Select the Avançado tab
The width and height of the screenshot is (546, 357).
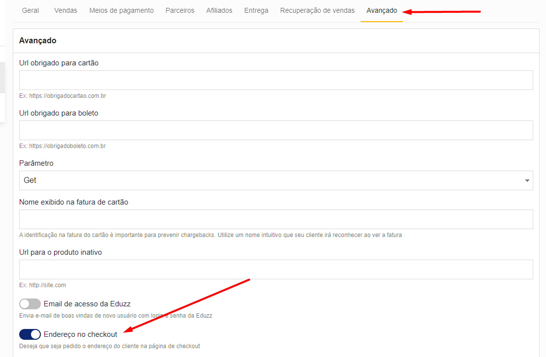point(382,10)
